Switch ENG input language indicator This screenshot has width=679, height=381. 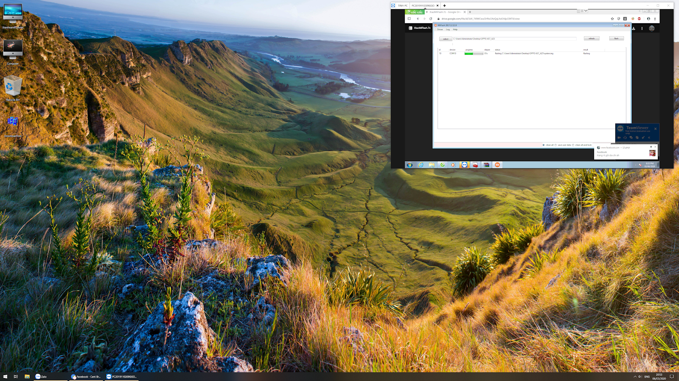click(x=647, y=376)
